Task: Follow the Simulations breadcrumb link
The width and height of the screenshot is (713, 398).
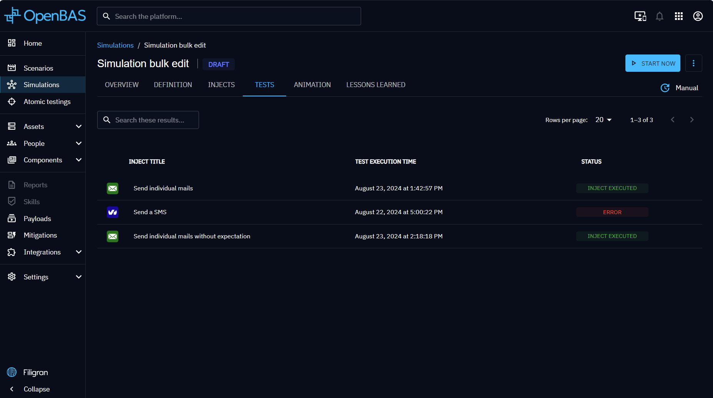Action: [x=115, y=45]
